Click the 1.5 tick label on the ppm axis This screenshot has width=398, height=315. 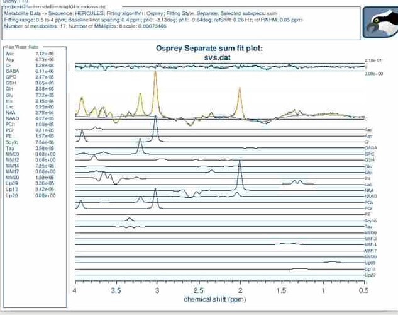[282, 290]
